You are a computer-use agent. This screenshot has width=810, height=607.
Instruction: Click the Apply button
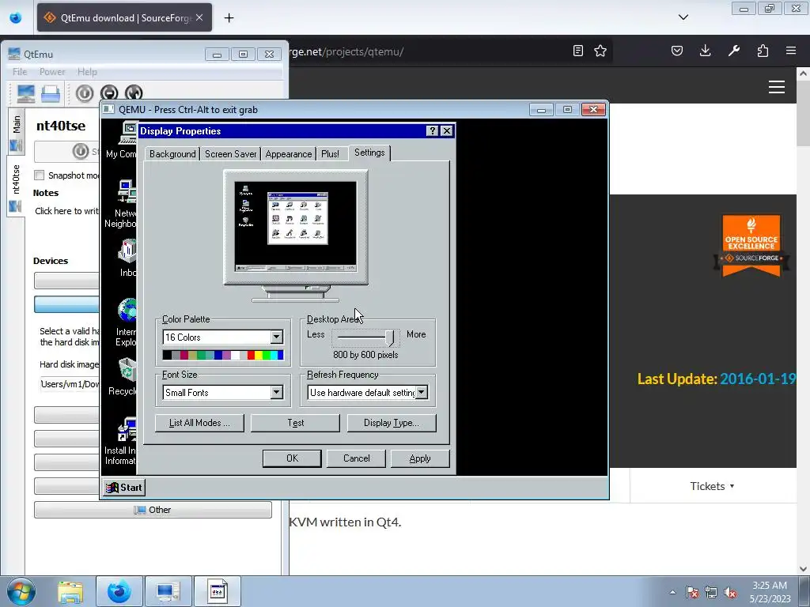(x=420, y=458)
